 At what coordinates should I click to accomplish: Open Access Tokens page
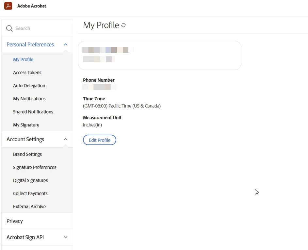27,73
